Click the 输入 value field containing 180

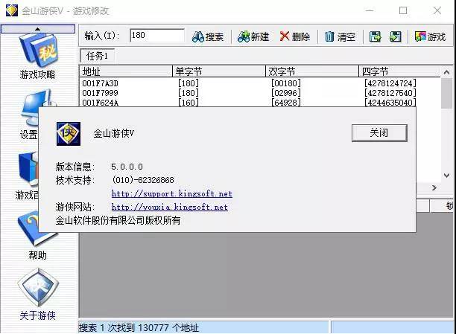[157, 36]
